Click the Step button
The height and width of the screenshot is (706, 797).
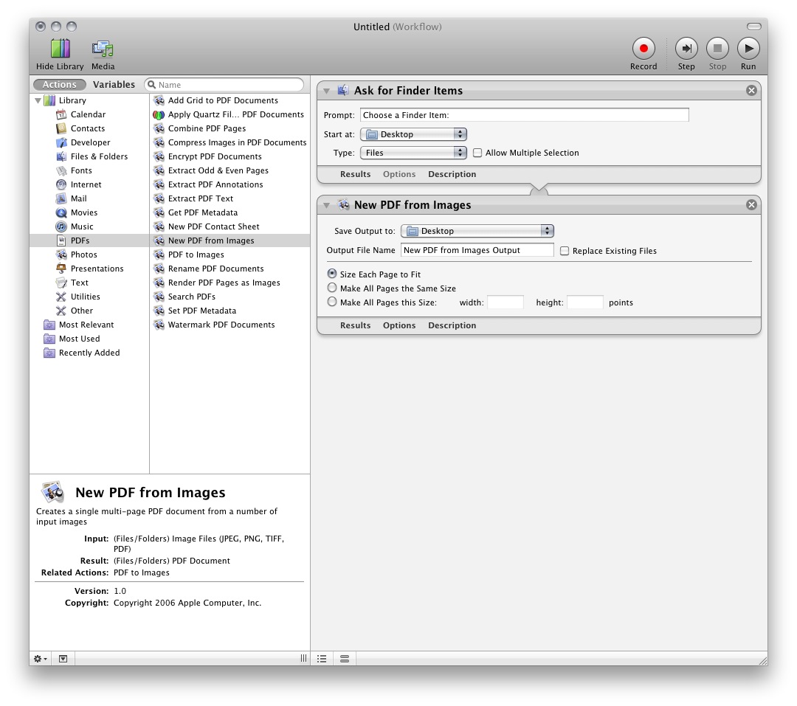[686, 48]
